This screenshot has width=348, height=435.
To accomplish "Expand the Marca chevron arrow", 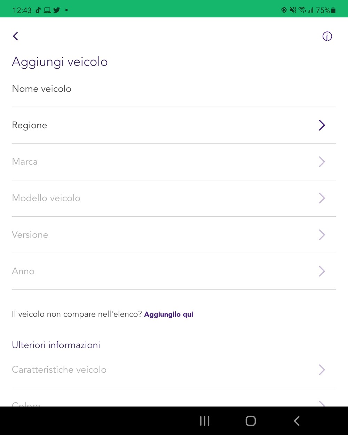I will click(x=322, y=162).
